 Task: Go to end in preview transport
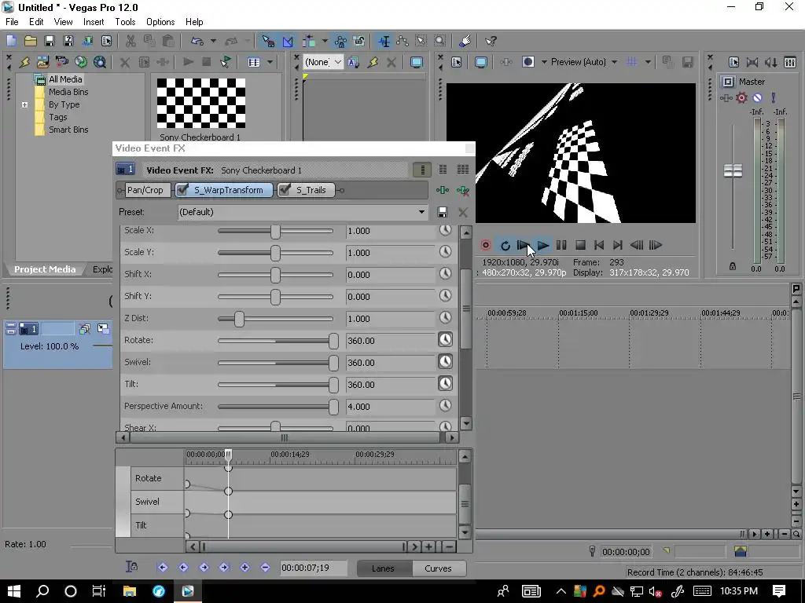tap(618, 245)
